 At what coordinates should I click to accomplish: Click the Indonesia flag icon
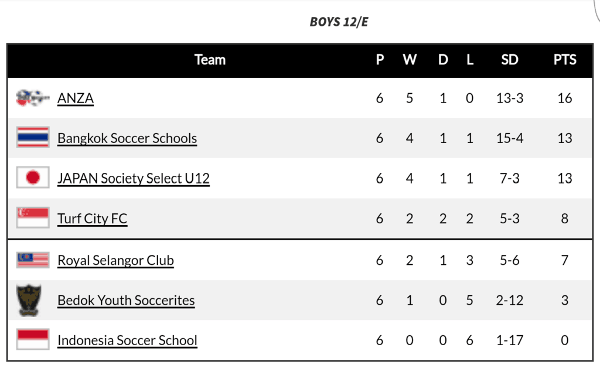[x=33, y=339]
